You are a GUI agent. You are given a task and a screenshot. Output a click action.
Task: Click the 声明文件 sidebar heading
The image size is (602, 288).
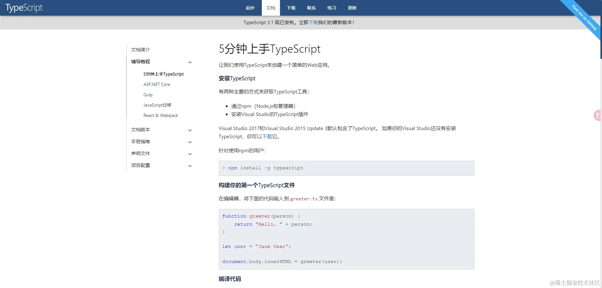(x=140, y=154)
